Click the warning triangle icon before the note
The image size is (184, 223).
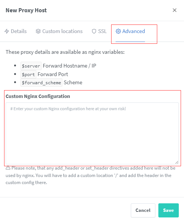tap(8, 168)
